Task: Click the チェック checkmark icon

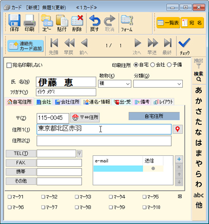Action: coord(184,43)
